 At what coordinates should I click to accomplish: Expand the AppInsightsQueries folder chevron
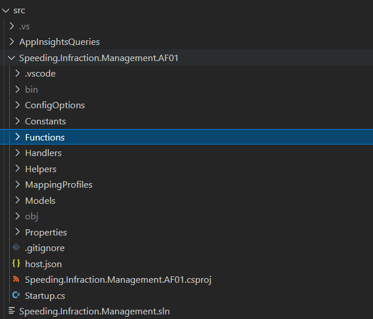coord(11,42)
